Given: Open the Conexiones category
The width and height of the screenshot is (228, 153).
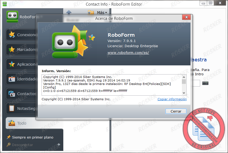Looking at the screenshot, I should [x=21, y=35].
